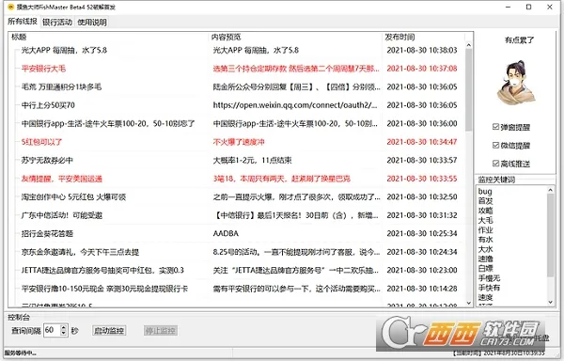Click the 发布时间 column header
564x361 pixels.
(x=423, y=37)
